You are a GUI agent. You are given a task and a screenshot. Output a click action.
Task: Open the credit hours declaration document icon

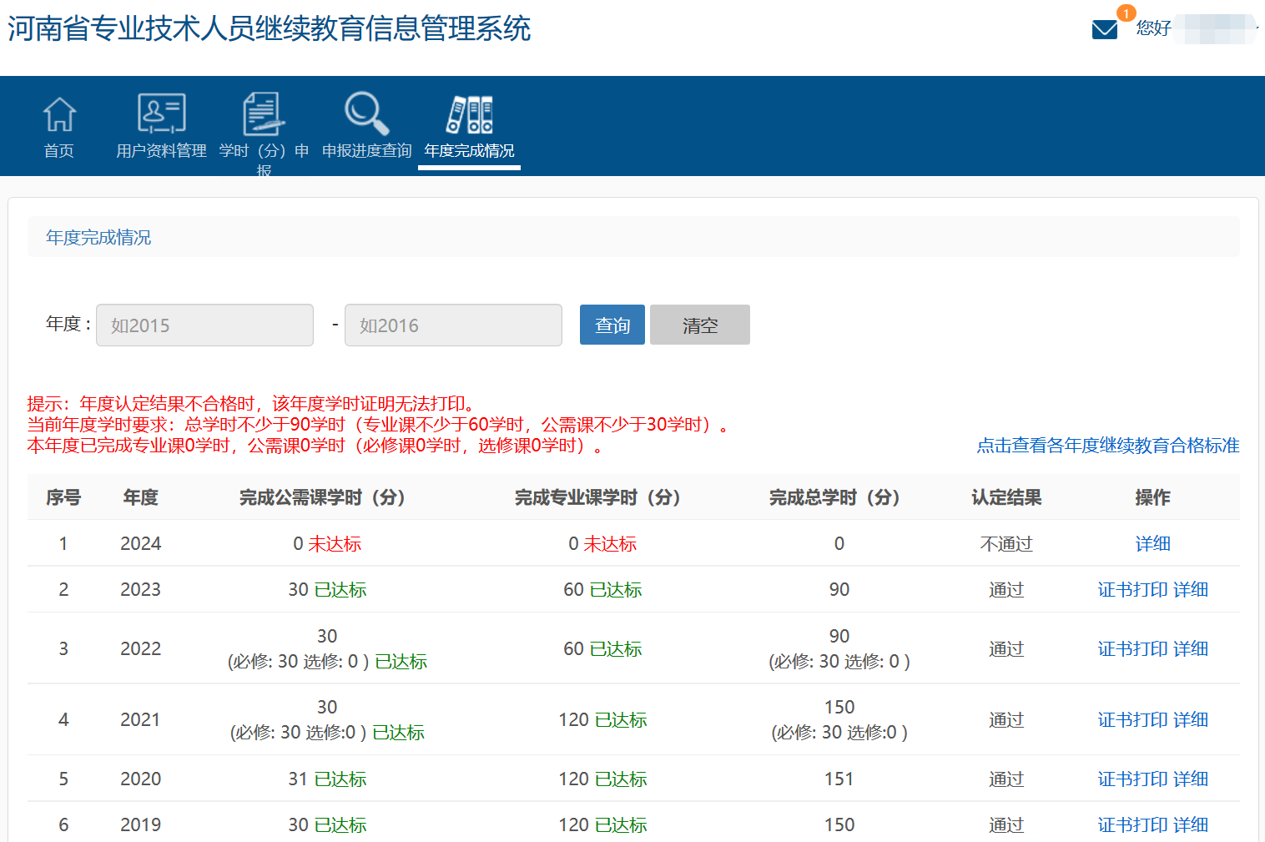264,113
